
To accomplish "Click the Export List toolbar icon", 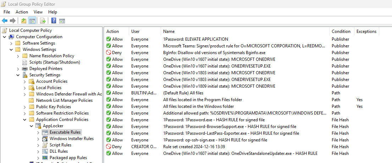I will pyautogui.click(x=43, y=21).
